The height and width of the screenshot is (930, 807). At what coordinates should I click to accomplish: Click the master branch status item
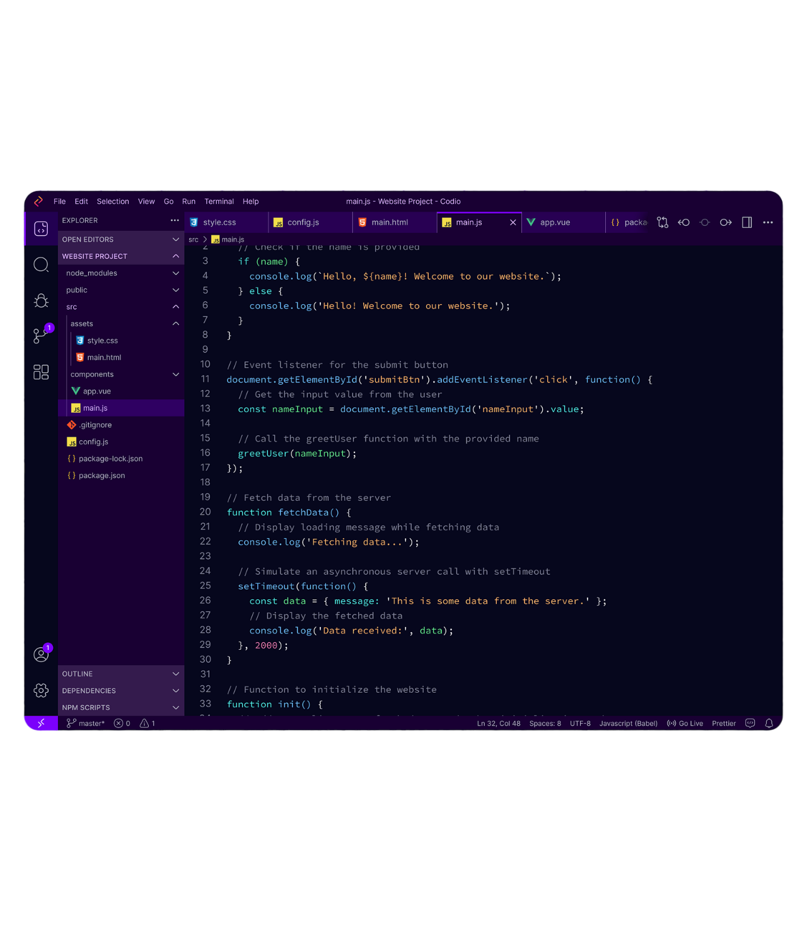click(86, 723)
